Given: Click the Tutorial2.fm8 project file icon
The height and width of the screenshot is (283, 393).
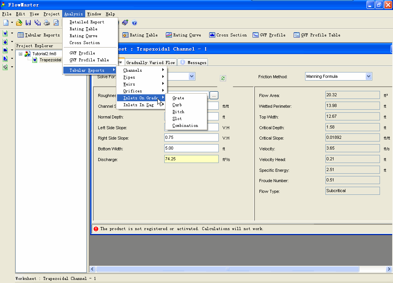Looking at the screenshot, I should (28, 54).
